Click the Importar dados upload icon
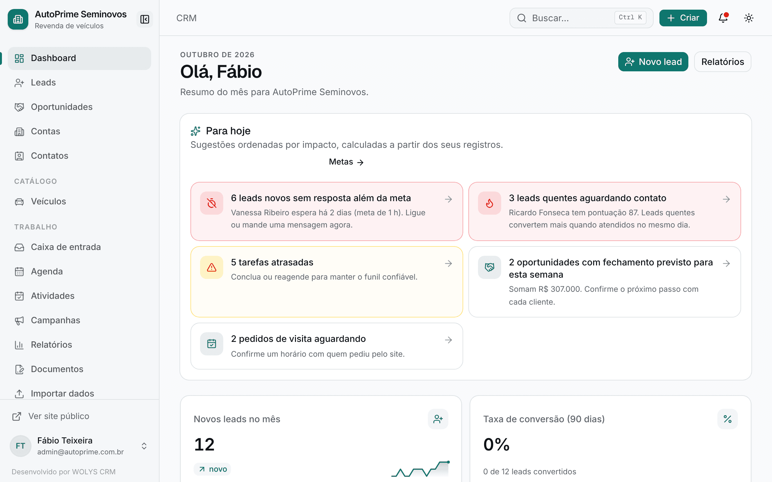Viewport: 772px width, 482px height. [19, 394]
